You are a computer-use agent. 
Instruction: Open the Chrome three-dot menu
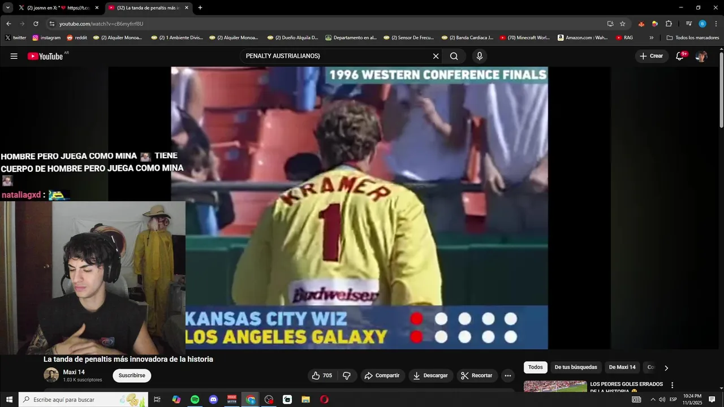(x=716, y=24)
